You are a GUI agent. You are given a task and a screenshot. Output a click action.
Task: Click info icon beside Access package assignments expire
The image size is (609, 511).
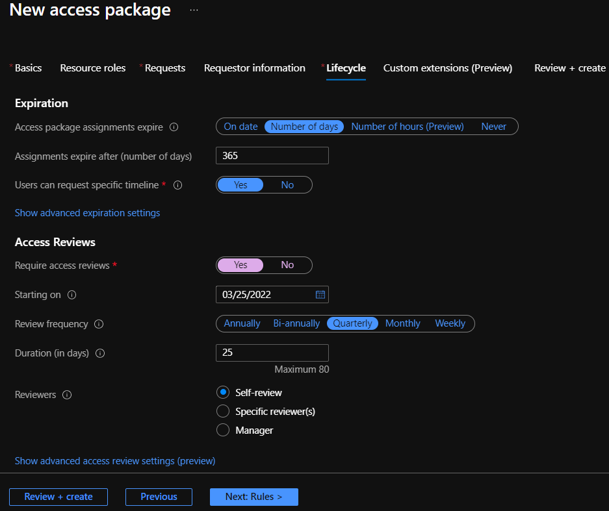pyautogui.click(x=174, y=127)
